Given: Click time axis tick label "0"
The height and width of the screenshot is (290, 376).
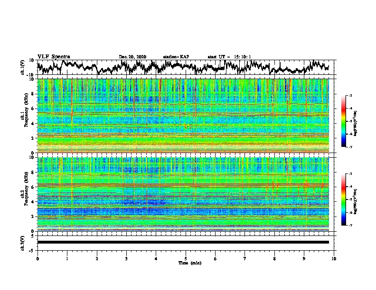Looking at the screenshot, I should (38, 259).
